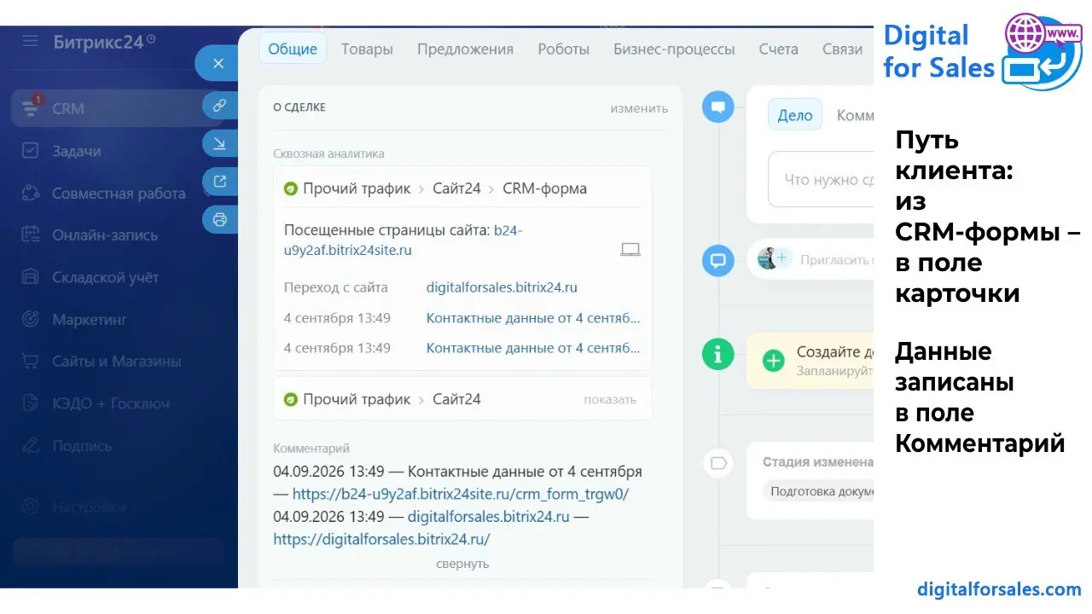Open Задачи in the left menu
The height and width of the screenshot is (614, 1092).
pos(76,151)
